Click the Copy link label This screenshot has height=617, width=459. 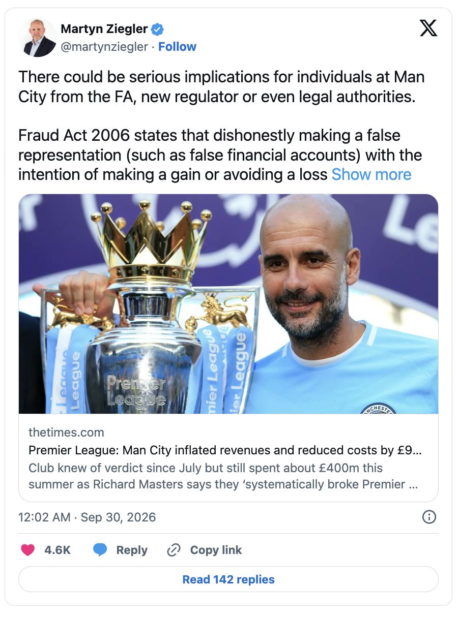coord(216,550)
